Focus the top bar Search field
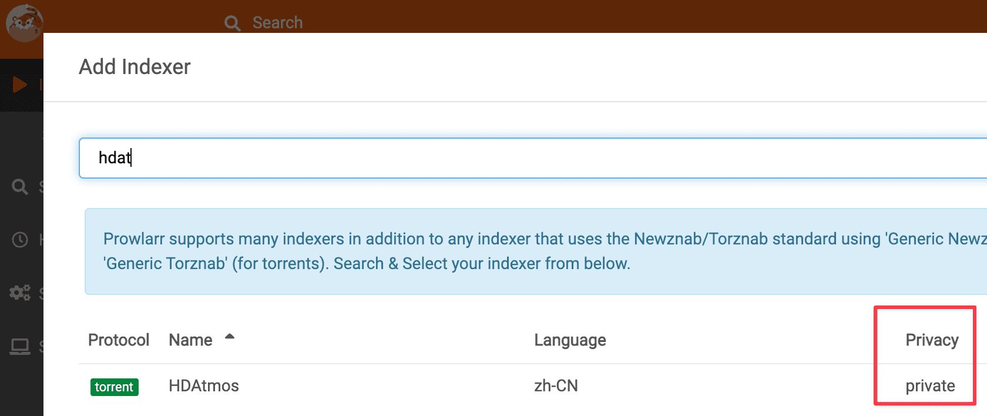987x416 pixels. coord(277,23)
